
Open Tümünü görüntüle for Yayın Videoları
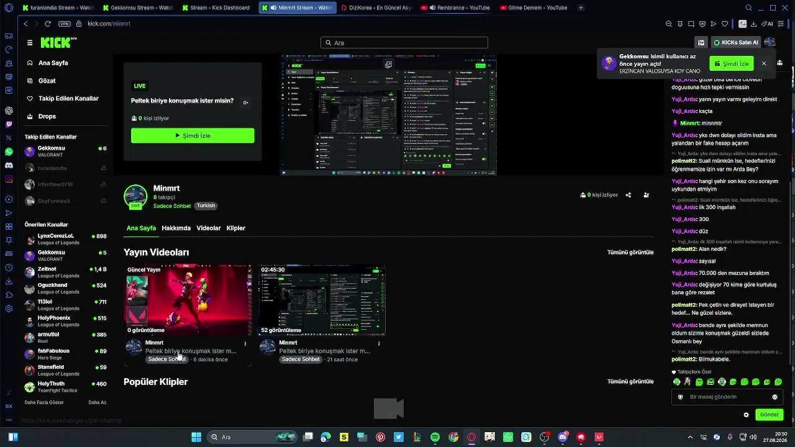click(x=630, y=253)
